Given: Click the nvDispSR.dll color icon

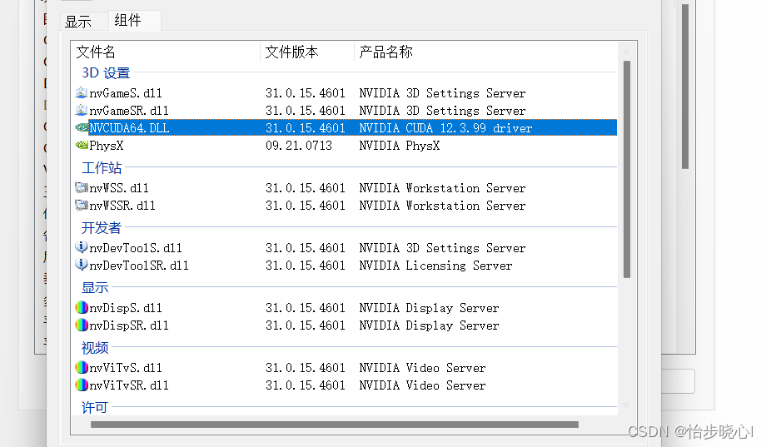Looking at the screenshot, I should 82,325.
